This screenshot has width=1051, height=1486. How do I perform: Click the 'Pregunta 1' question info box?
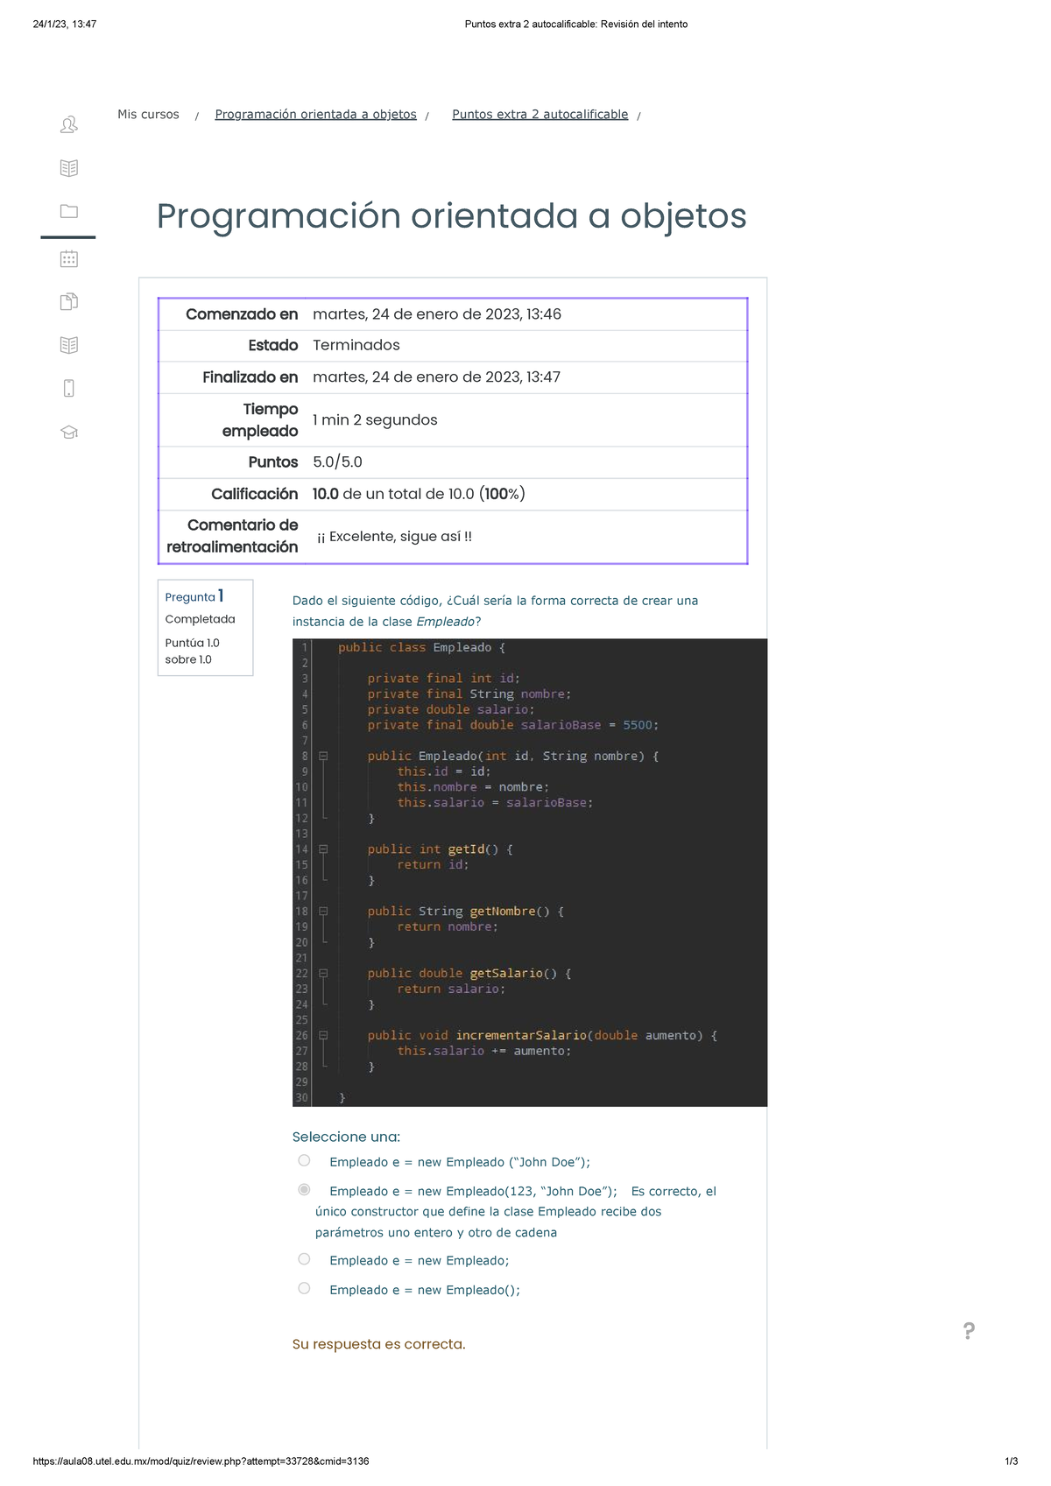pyautogui.click(x=205, y=627)
